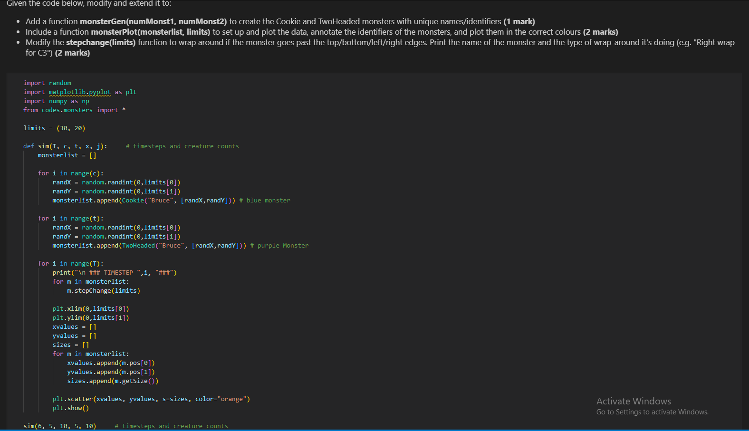Select the "for i in range(c):" loop line

(71, 173)
